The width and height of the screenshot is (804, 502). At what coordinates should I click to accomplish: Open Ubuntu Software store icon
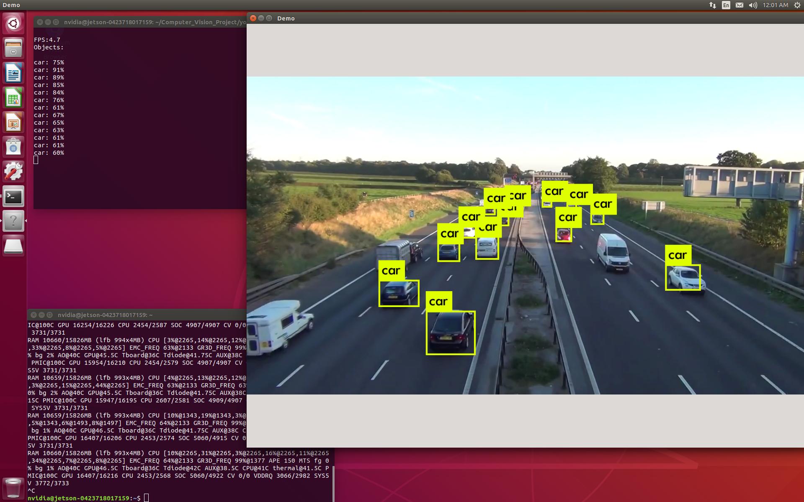pos(13,147)
